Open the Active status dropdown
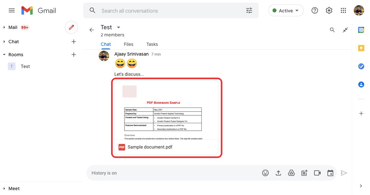 (286, 11)
